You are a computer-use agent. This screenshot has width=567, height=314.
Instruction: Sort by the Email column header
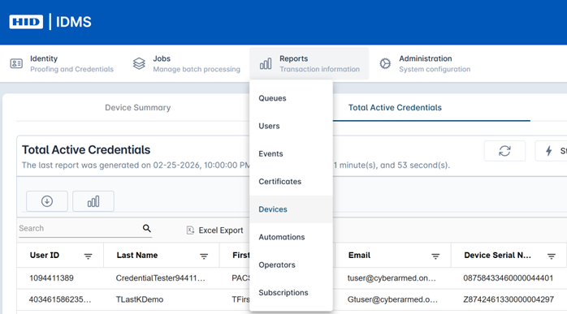point(359,256)
